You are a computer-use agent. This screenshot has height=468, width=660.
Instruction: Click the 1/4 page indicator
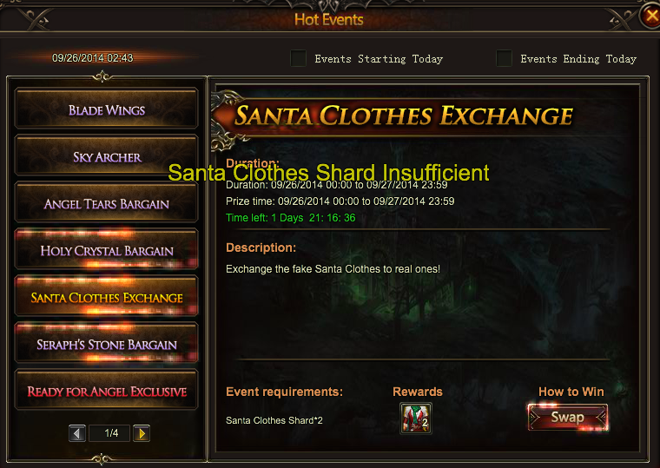(109, 433)
